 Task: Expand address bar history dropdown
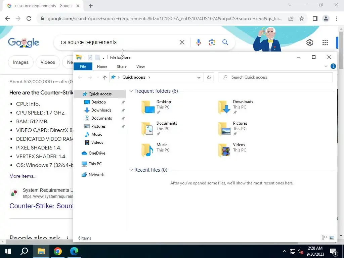[x=199, y=78]
